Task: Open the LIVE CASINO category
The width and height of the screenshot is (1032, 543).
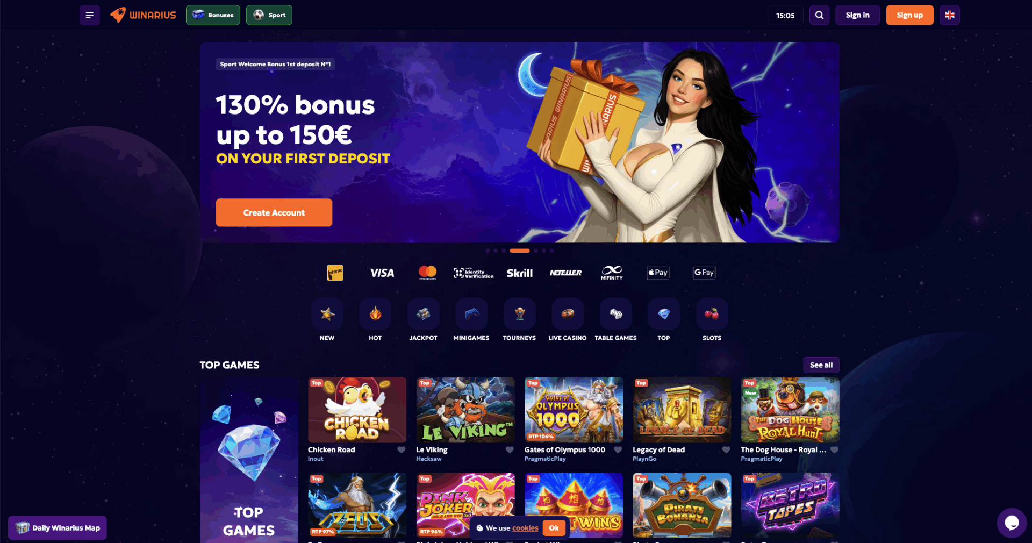Action: [x=568, y=314]
